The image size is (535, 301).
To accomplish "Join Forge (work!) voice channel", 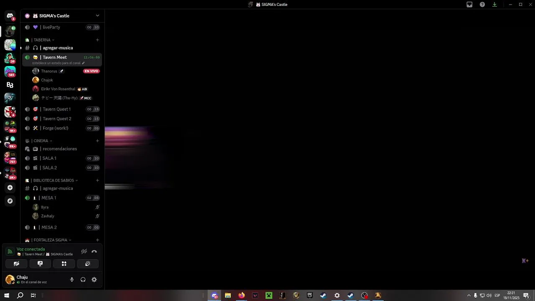I will click(62, 128).
